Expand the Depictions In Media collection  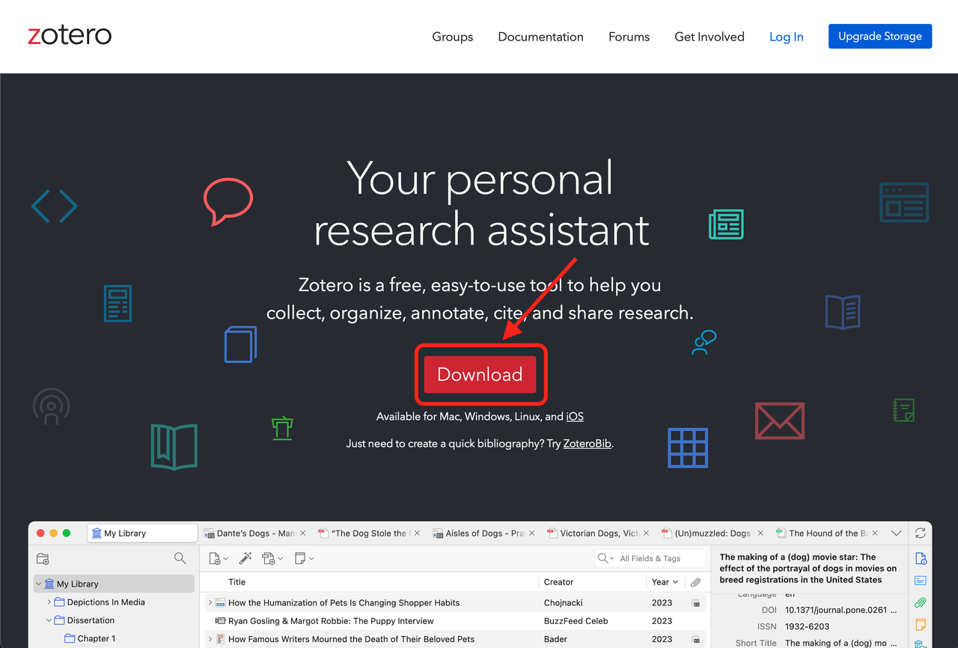(49, 602)
